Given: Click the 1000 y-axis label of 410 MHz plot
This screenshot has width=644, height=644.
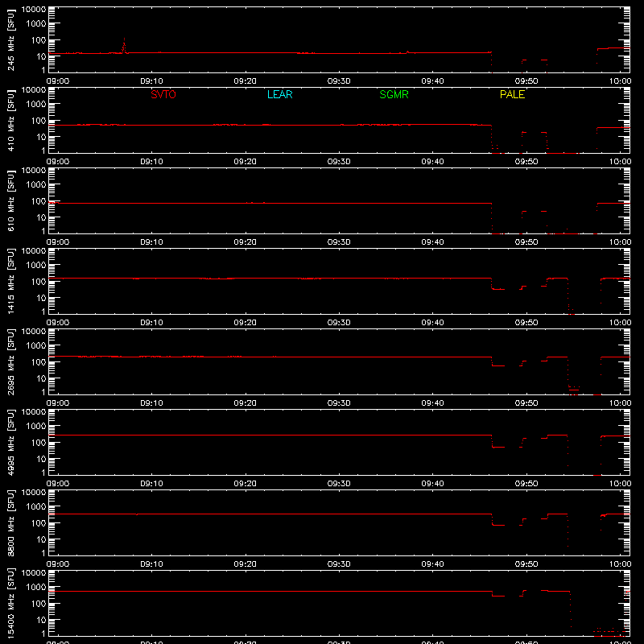Looking at the screenshot, I should point(36,105).
